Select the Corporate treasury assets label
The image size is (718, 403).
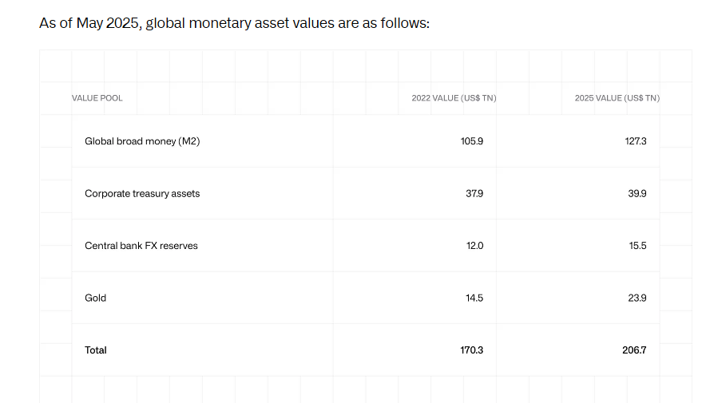click(x=142, y=193)
